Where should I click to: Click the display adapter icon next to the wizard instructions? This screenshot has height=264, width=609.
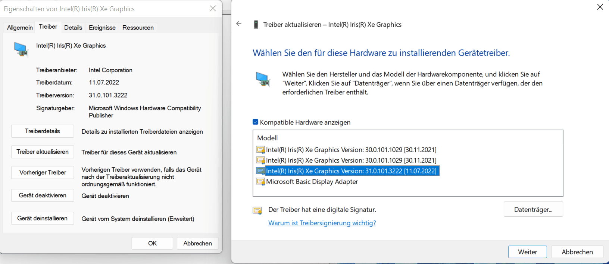(x=263, y=79)
